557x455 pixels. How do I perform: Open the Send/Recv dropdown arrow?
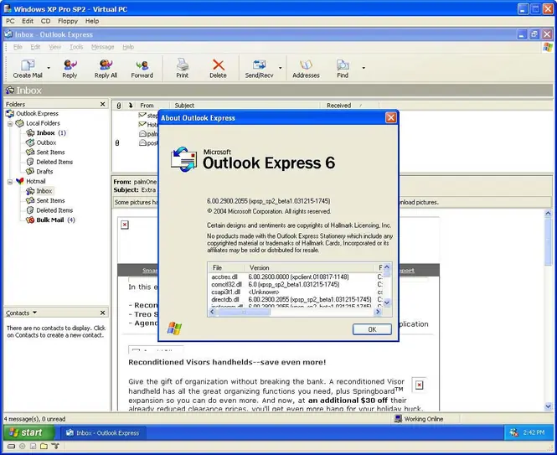[x=281, y=68]
